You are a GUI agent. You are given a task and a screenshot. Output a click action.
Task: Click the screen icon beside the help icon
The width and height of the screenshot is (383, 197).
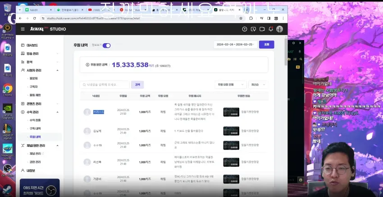point(253,29)
